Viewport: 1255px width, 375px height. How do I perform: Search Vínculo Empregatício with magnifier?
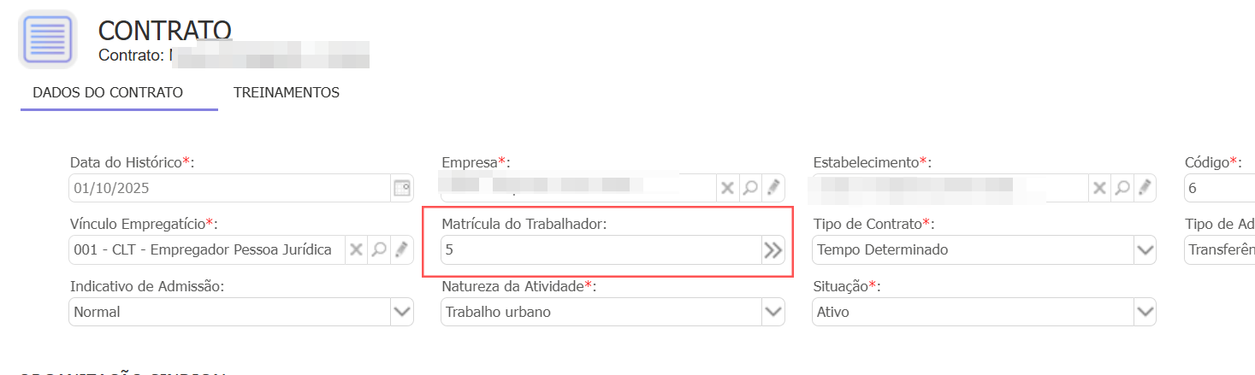point(379,250)
